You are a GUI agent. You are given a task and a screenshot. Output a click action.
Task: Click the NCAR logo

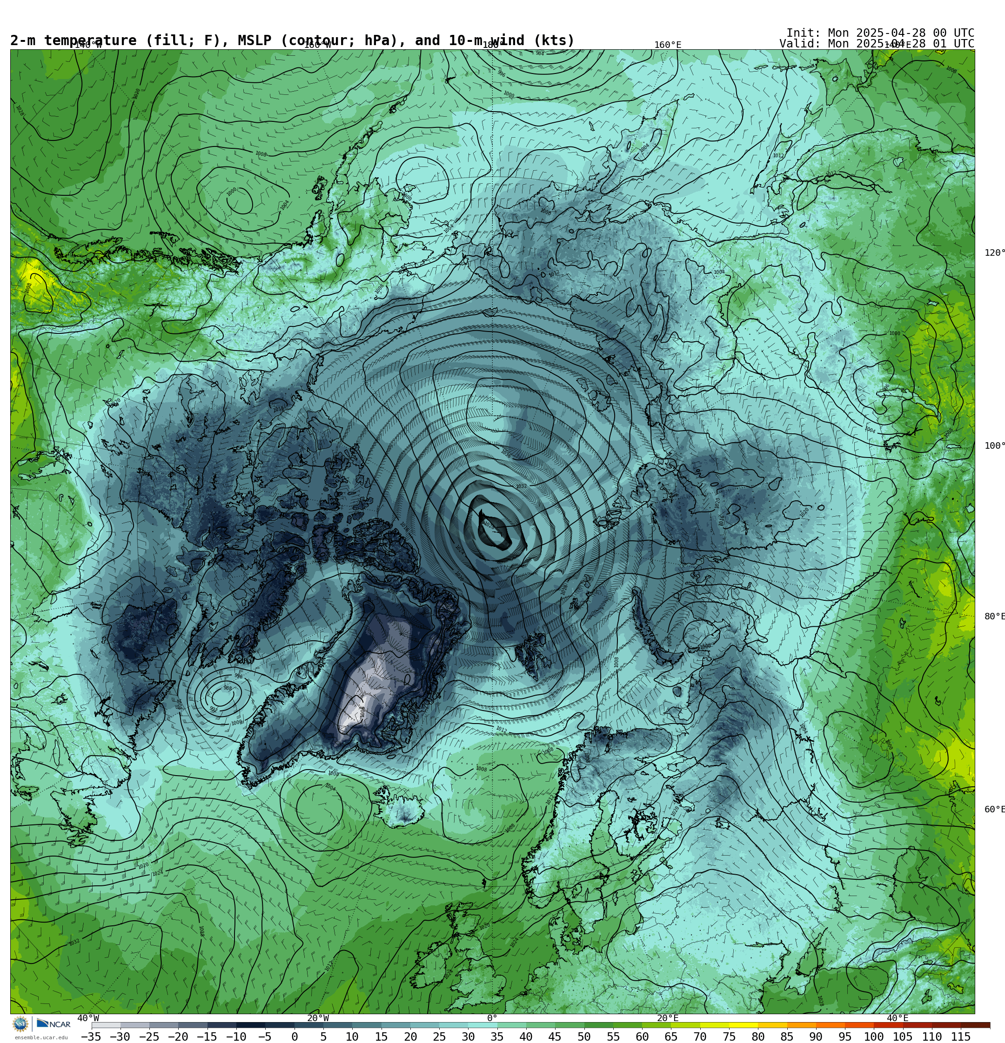(54, 1024)
